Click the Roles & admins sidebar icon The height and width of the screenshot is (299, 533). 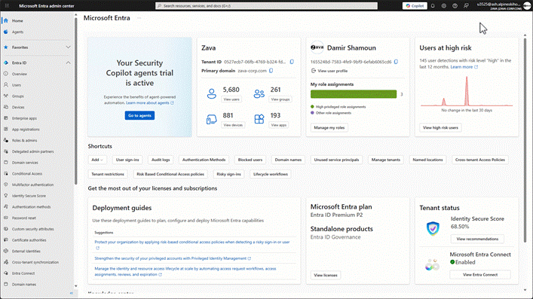[6, 140]
